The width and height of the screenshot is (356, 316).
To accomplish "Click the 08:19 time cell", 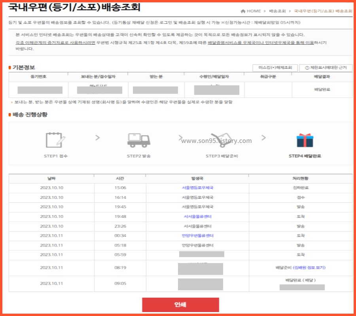I will tap(120, 267).
